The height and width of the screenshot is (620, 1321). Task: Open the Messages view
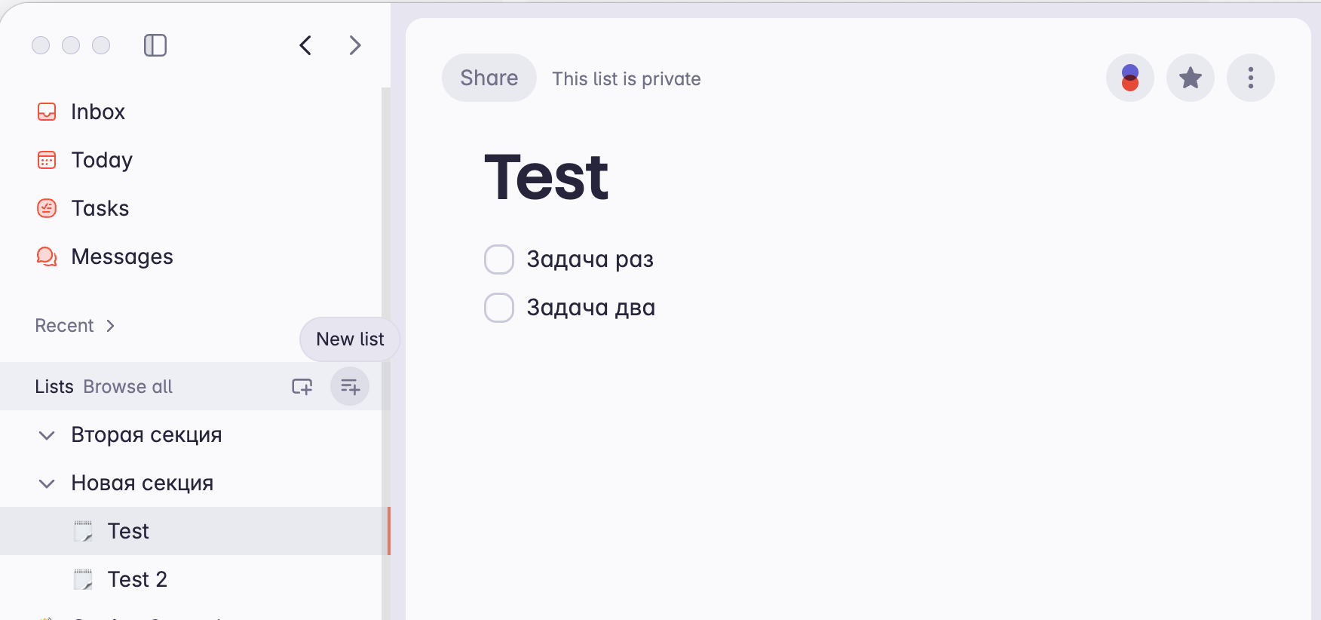pyautogui.click(x=121, y=256)
